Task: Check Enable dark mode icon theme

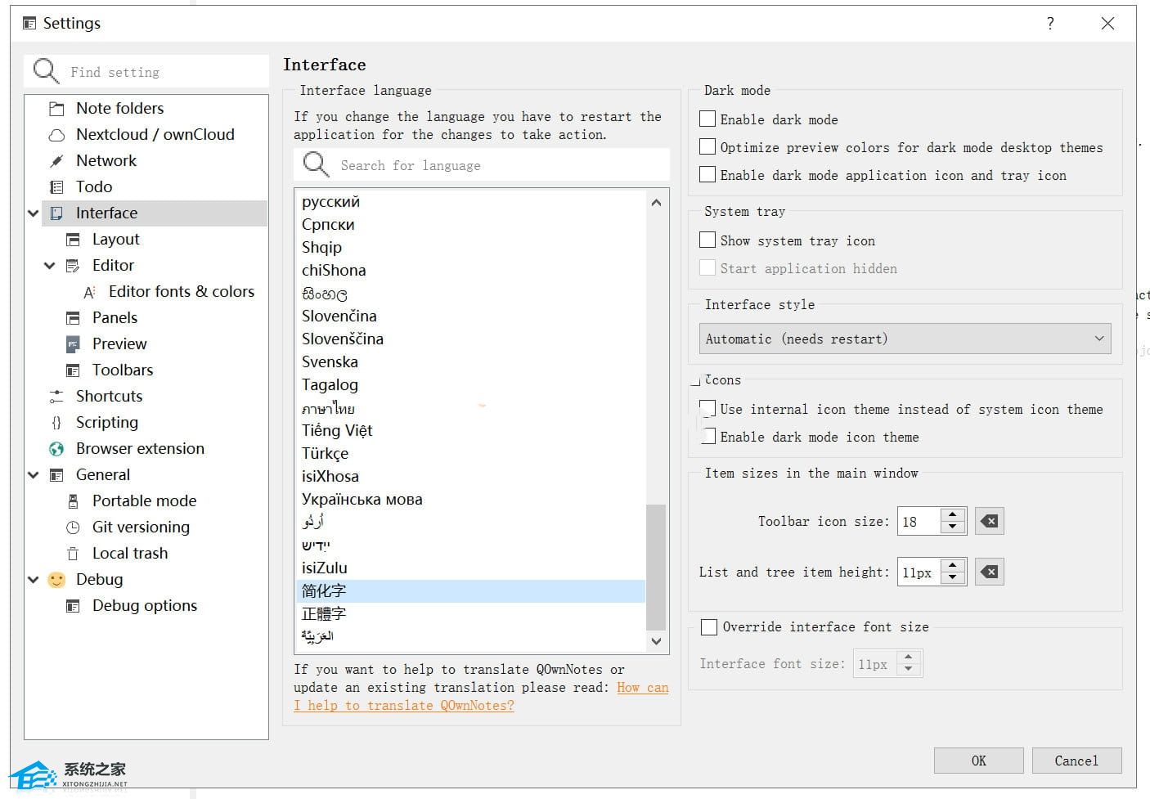Action: pyautogui.click(x=708, y=436)
